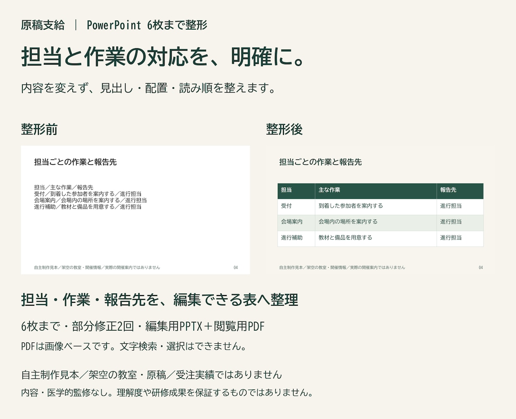Click the '受付' table cell
Image resolution: width=516 pixels, height=419 pixels.
[x=296, y=206]
